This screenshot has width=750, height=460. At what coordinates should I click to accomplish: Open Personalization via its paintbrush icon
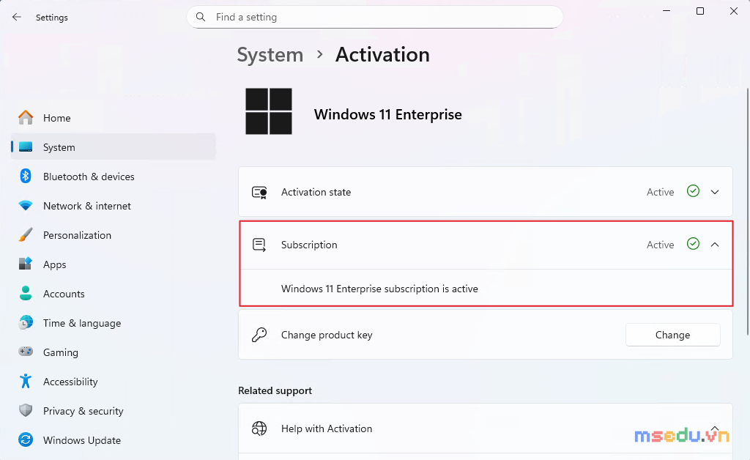tap(26, 235)
